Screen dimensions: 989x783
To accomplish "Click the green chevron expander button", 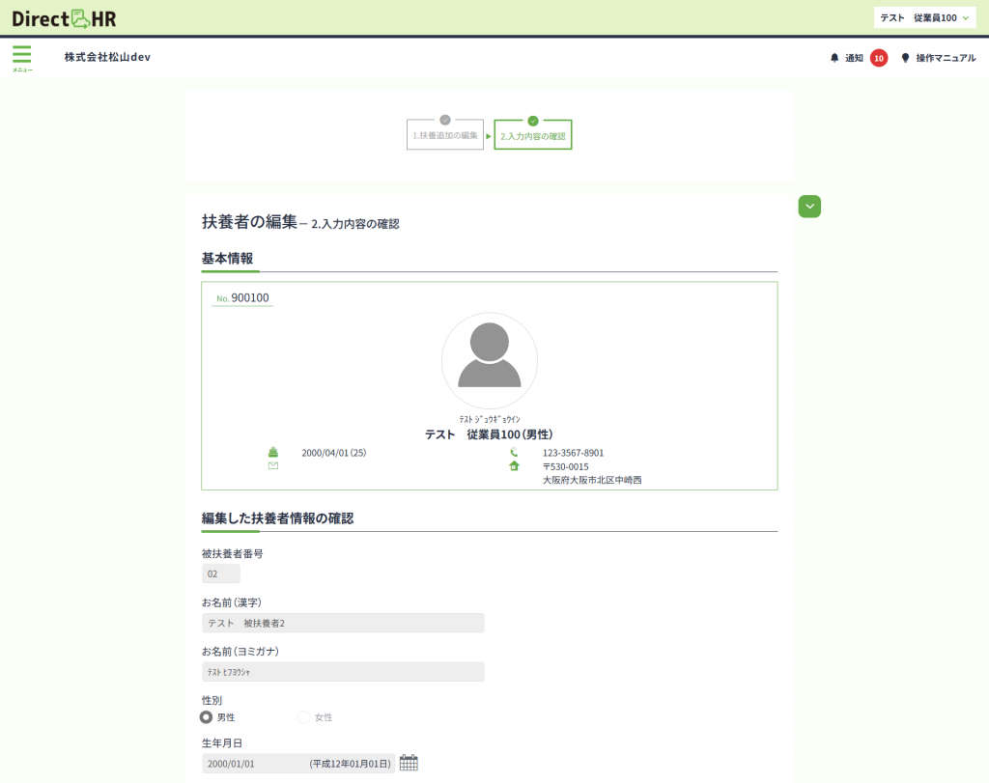I will (809, 206).
